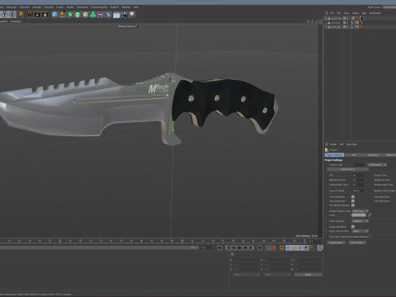Viewport: 396px width, 297px height.
Task: Open Edit Render Settings clapperboard gear icon
Action: pyautogui.click(x=45, y=14)
